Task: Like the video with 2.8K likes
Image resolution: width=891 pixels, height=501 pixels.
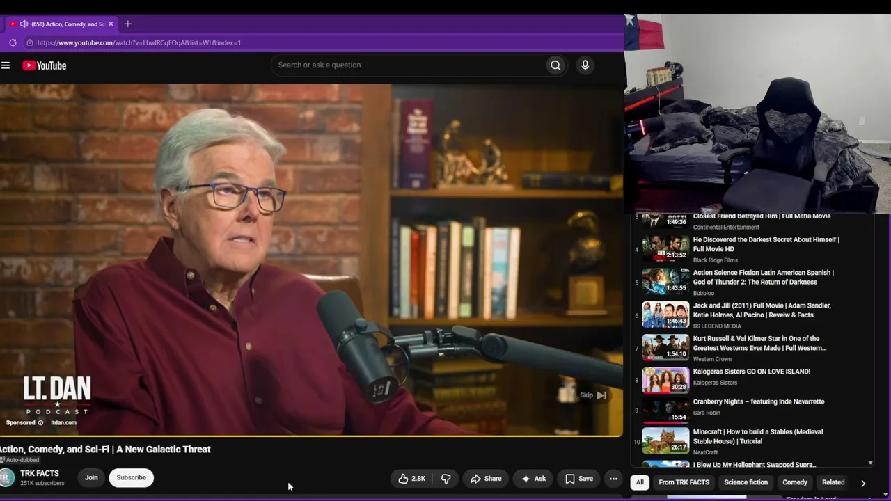Action: (x=411, y=479)
